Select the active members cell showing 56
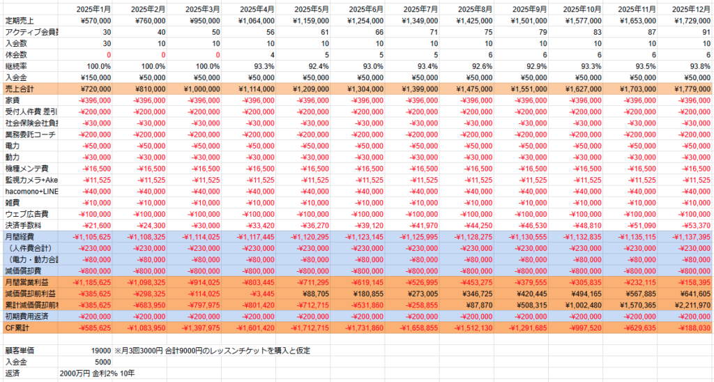The width and height of the screenshot is (714, 382). pyautogui.click(x=249, y=32)
